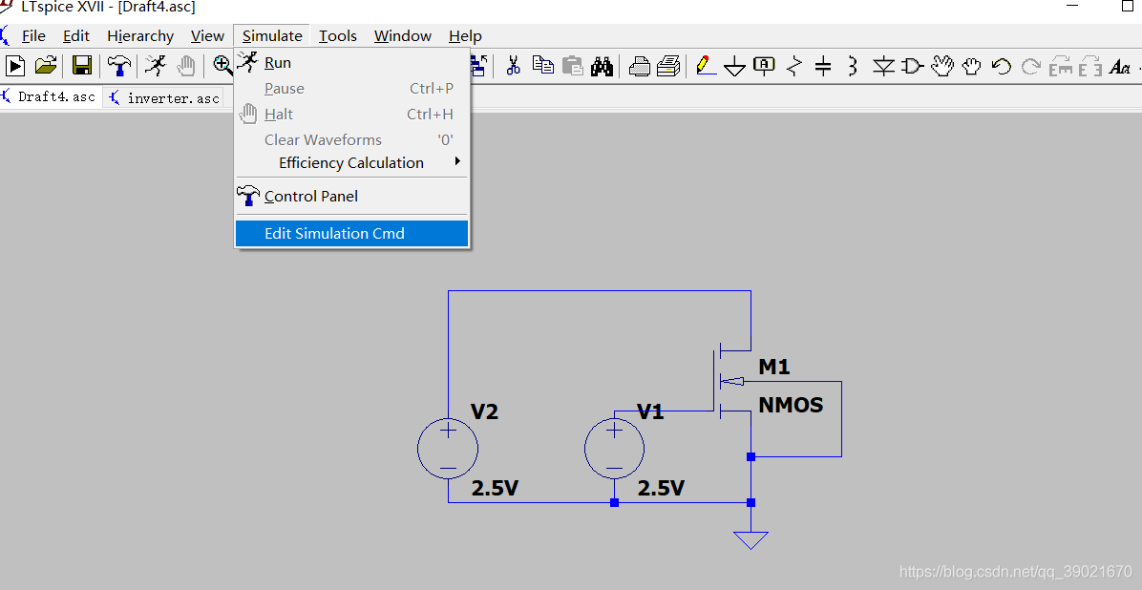1142x590 pixels.
Task: Click the Rotate component icon
Action: pos(1061,67)
